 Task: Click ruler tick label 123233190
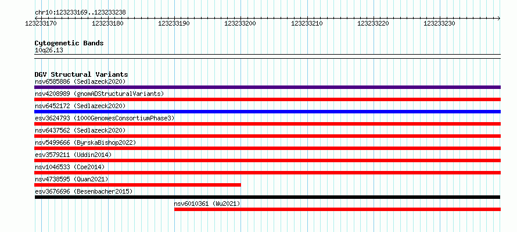click(174, 23)
